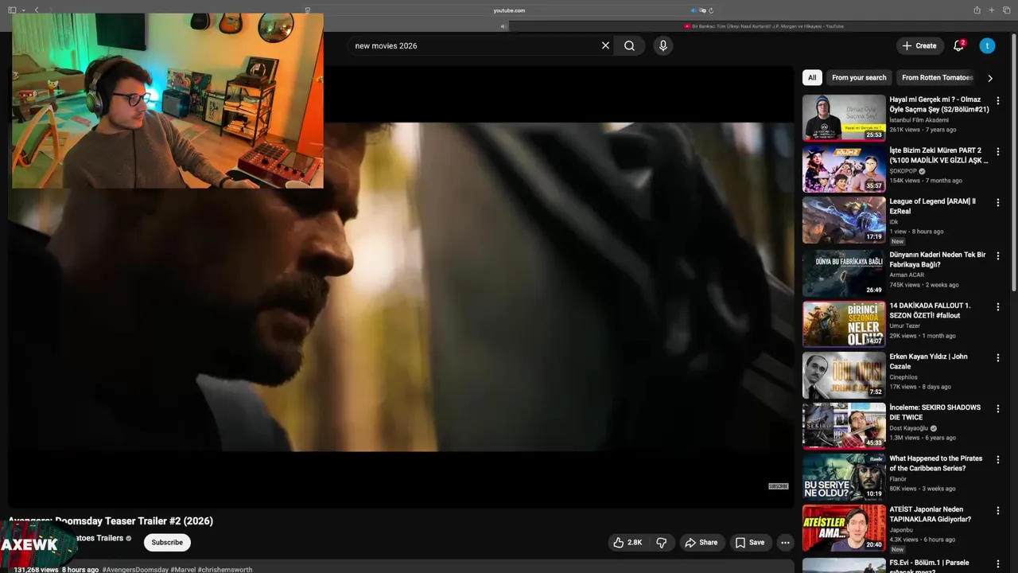1018x573 pixels.
Task: Click the speaker icon on the left tab
Action: [503, 26]
